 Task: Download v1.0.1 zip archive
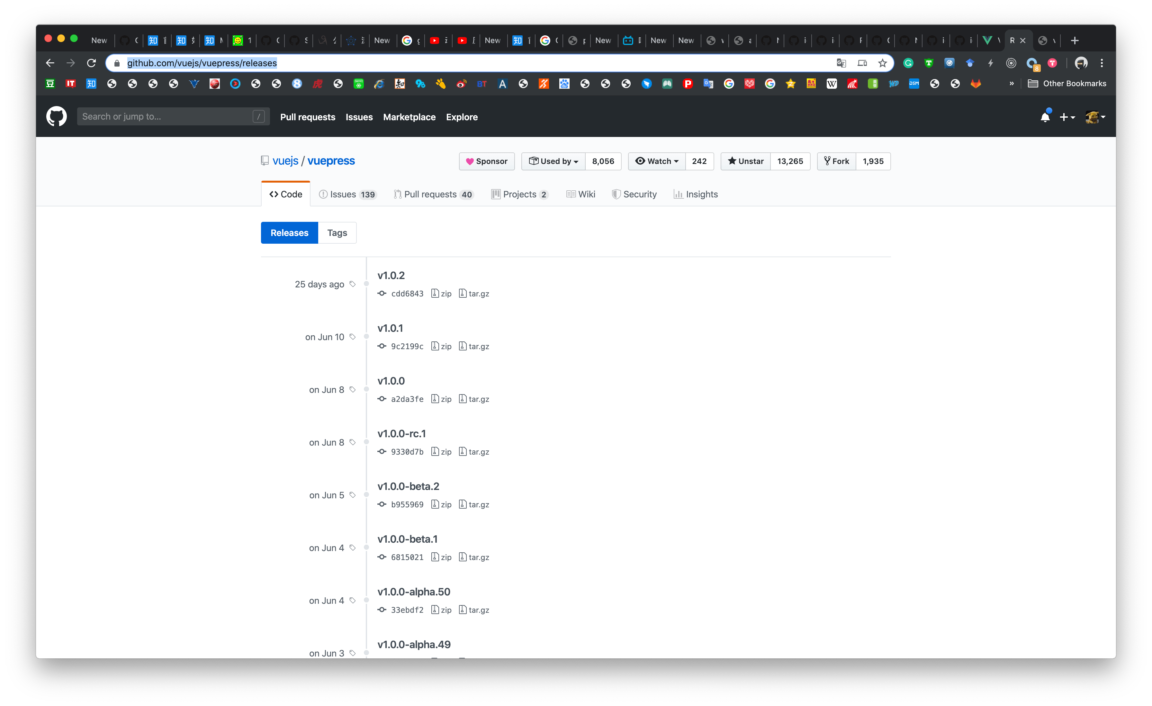click(x=441, y=346)
